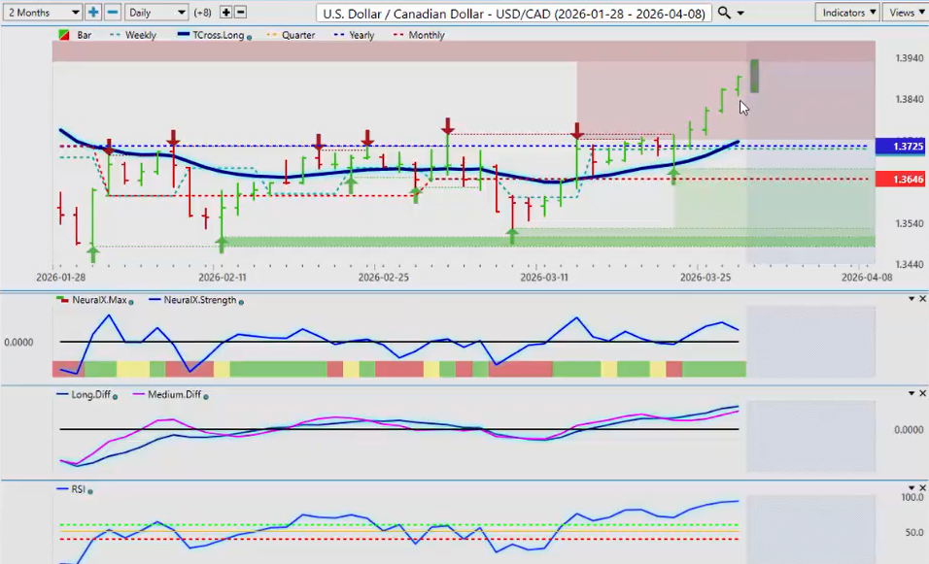Close the NeuralX indicator panel
The height and width of the screenshot is (564, 929).
pyautogui.click(x=921, y=300)
